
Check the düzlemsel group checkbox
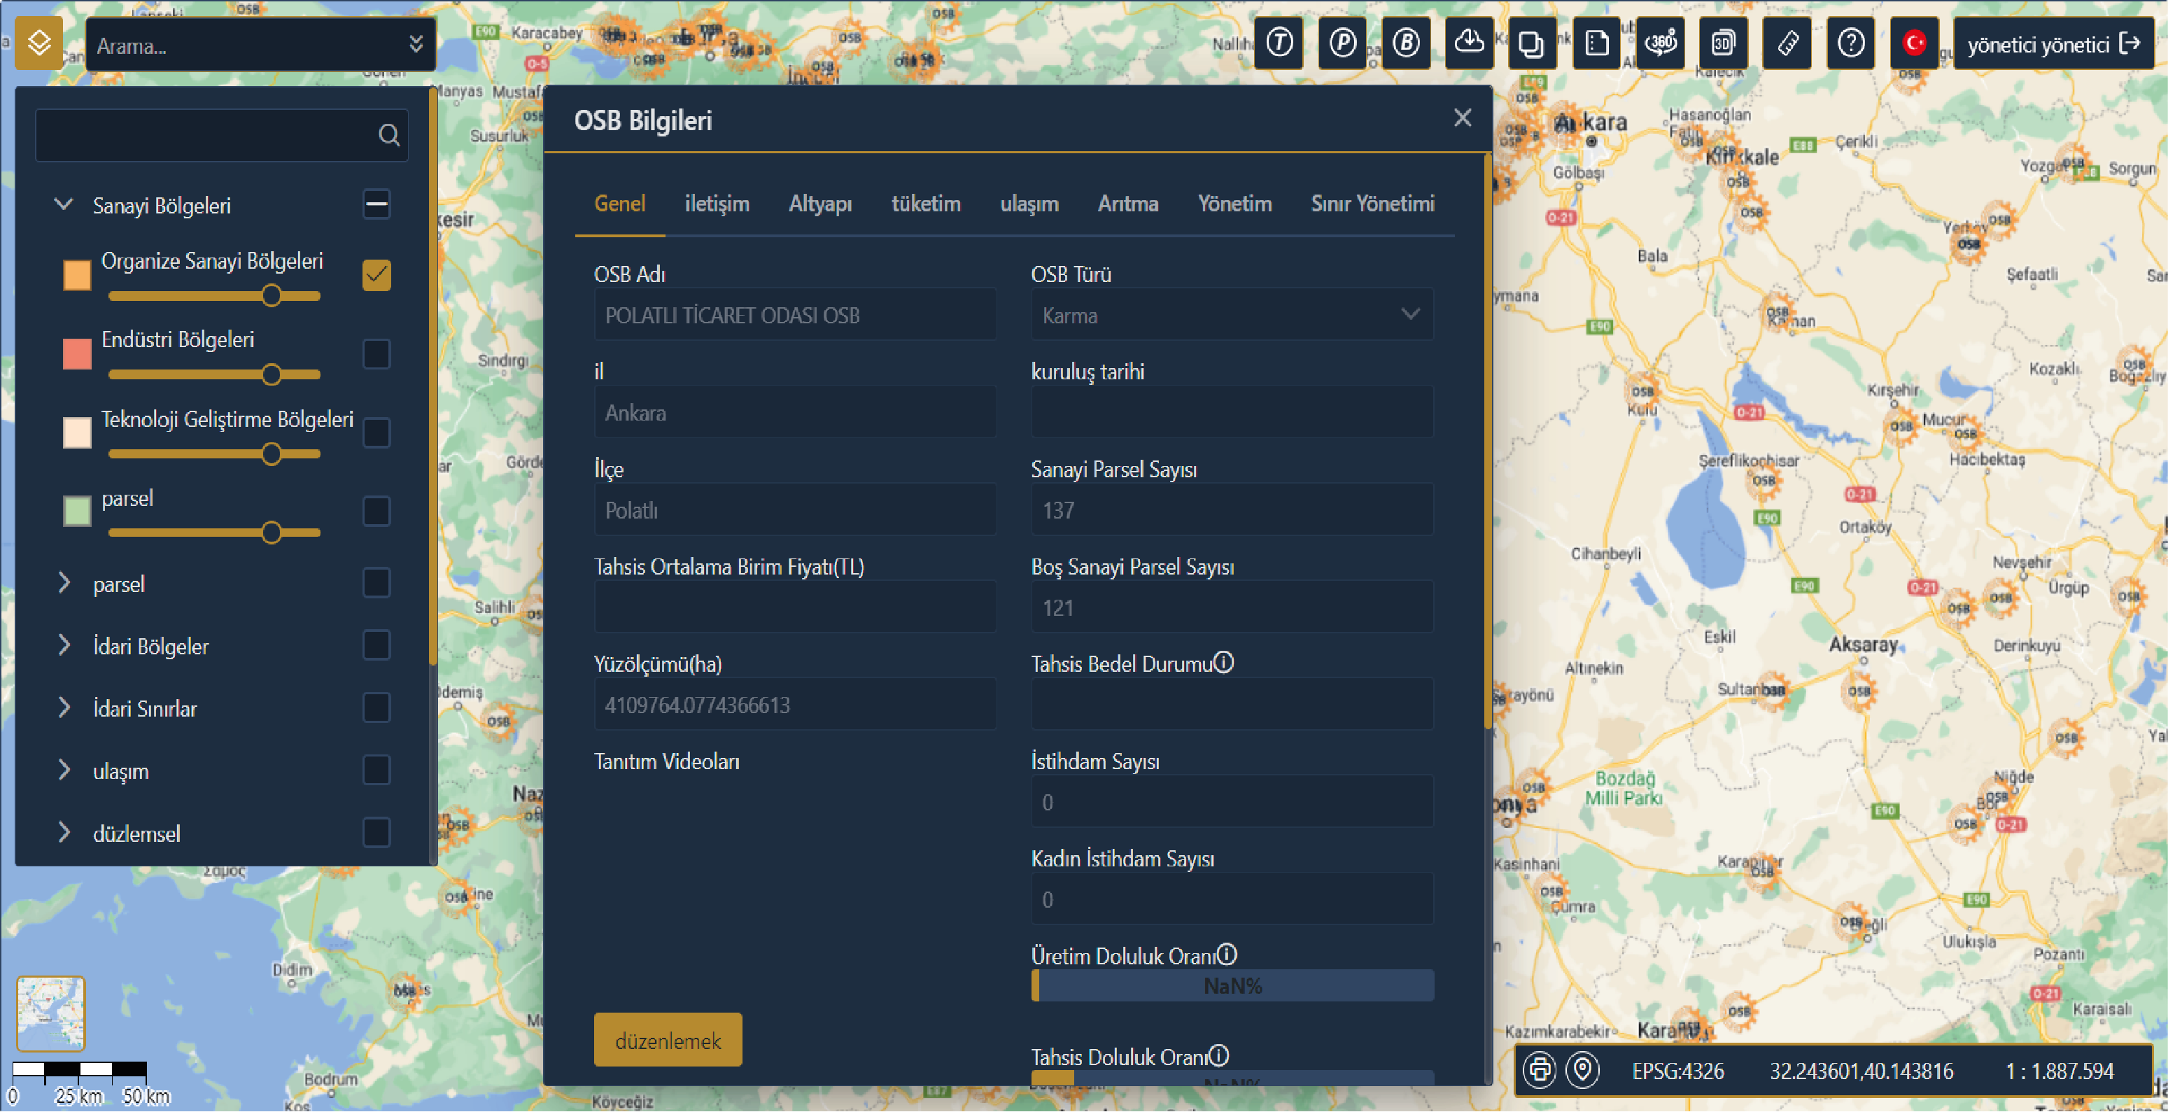[x=376, y=833]
